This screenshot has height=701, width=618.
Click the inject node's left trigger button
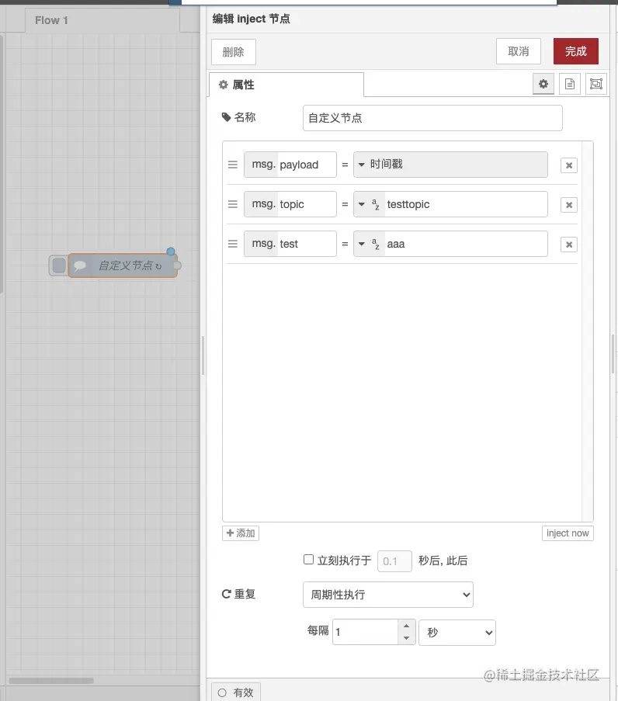click(58, 265)
